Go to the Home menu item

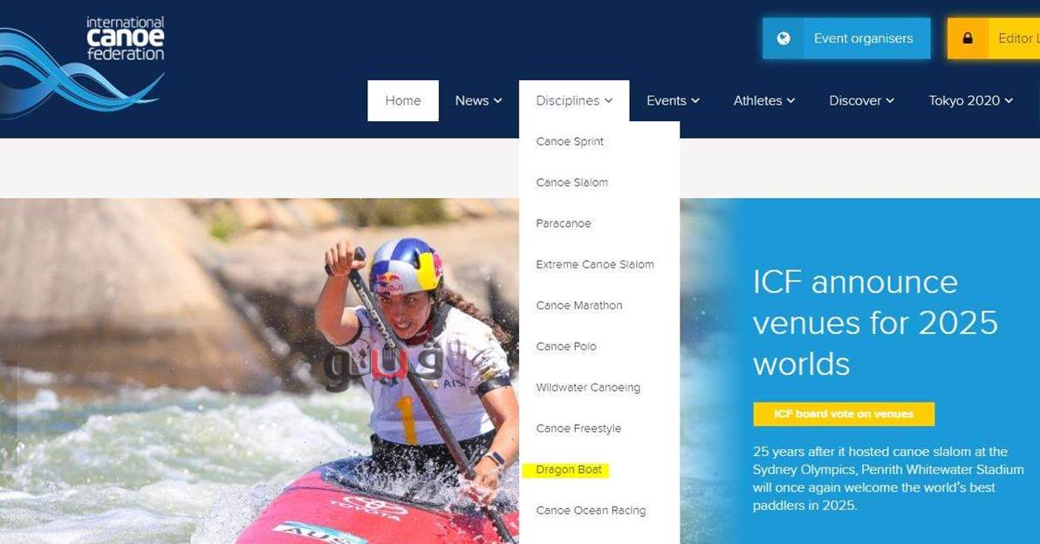403,101
